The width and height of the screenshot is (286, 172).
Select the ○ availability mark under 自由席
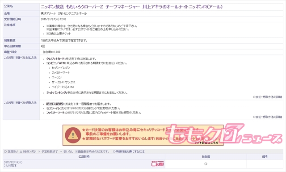click(x=206, y=164)
